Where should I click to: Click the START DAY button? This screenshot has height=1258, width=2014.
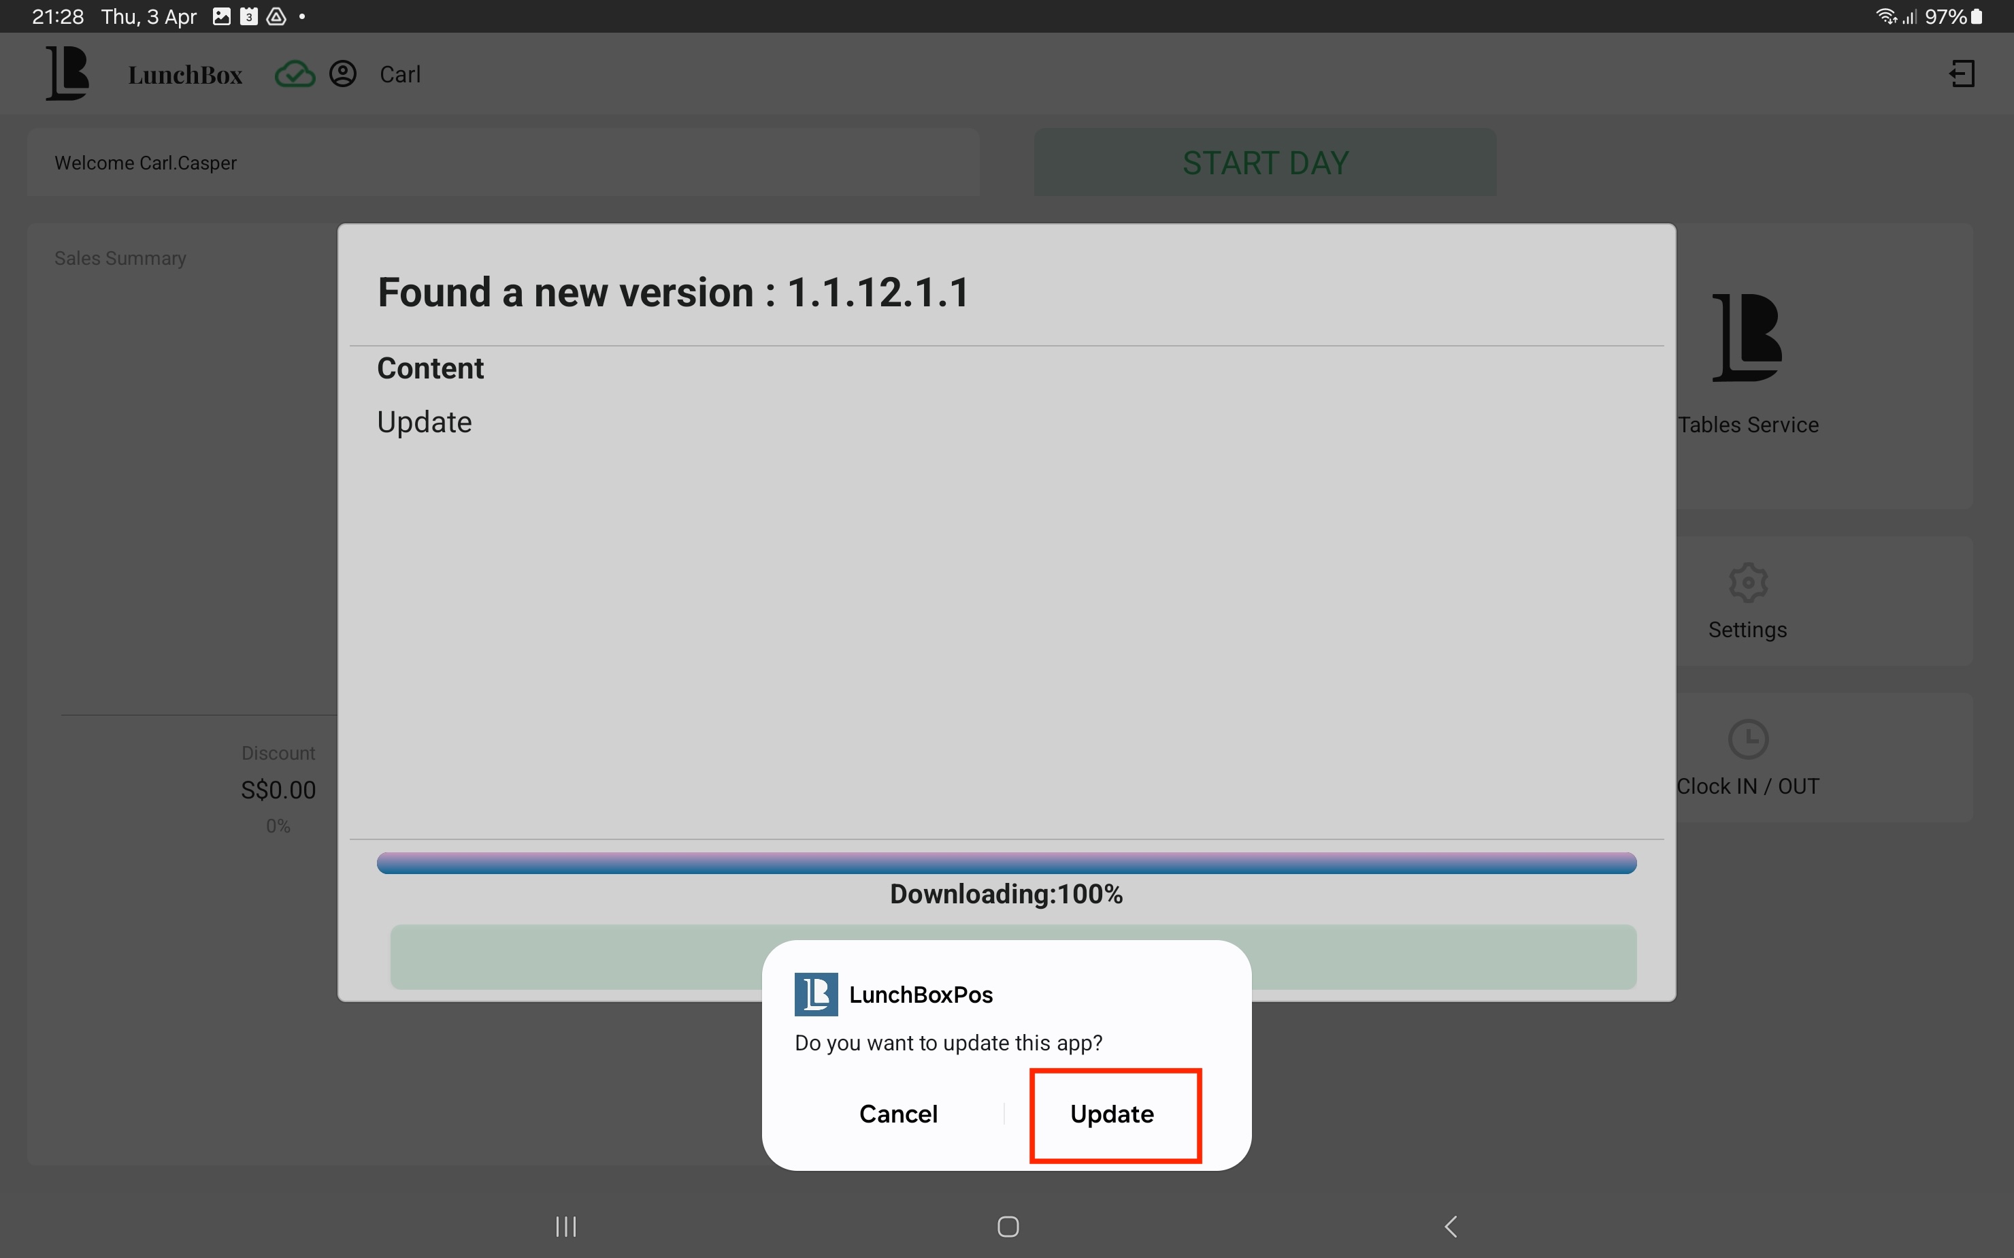1265,162
